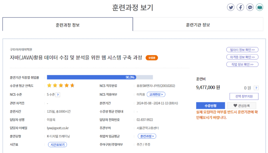Click the NCS code 응용SW엔지니어링(20010202)

point(156,86)
